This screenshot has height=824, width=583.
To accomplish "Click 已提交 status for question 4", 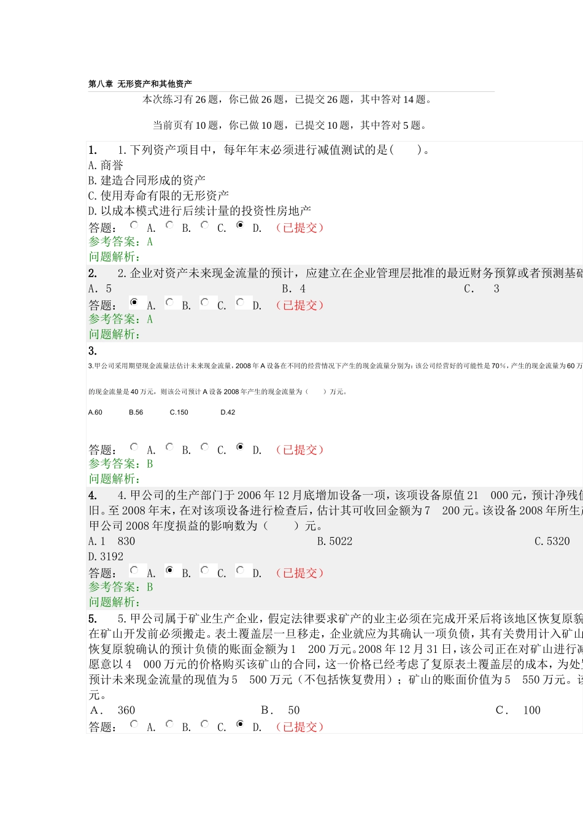I will click(299, 573).
